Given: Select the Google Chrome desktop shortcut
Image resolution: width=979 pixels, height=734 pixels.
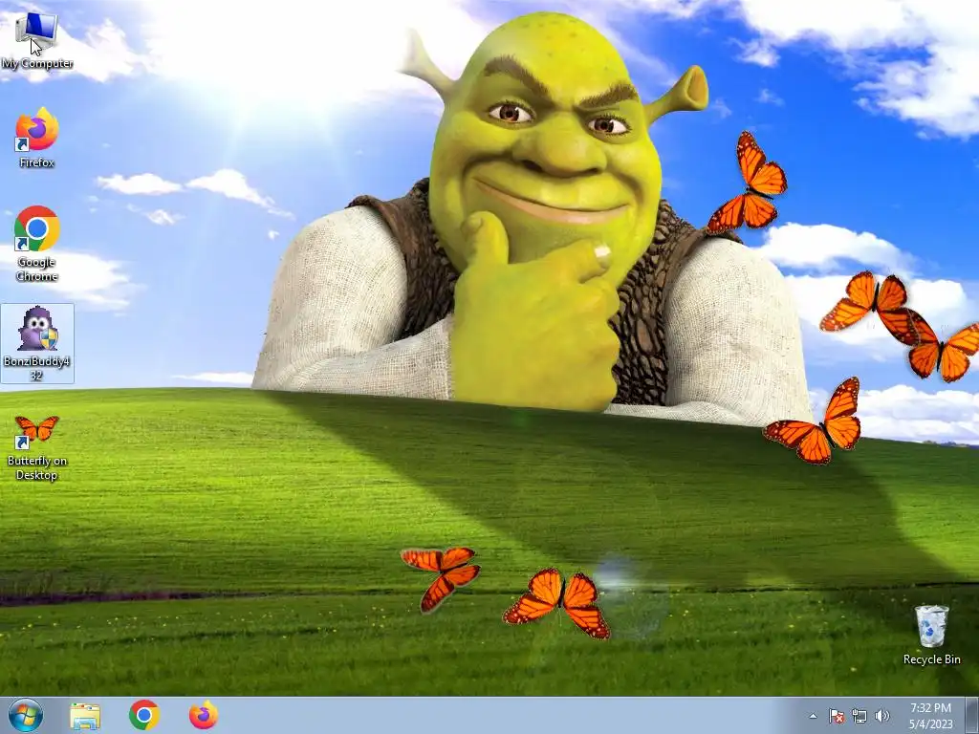Looking at the screenshot, I should [37, 244].
